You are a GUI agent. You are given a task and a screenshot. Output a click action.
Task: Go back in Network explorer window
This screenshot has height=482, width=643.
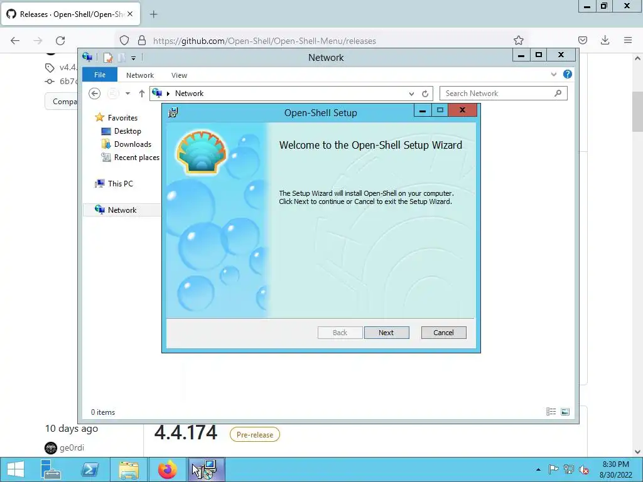94,94
